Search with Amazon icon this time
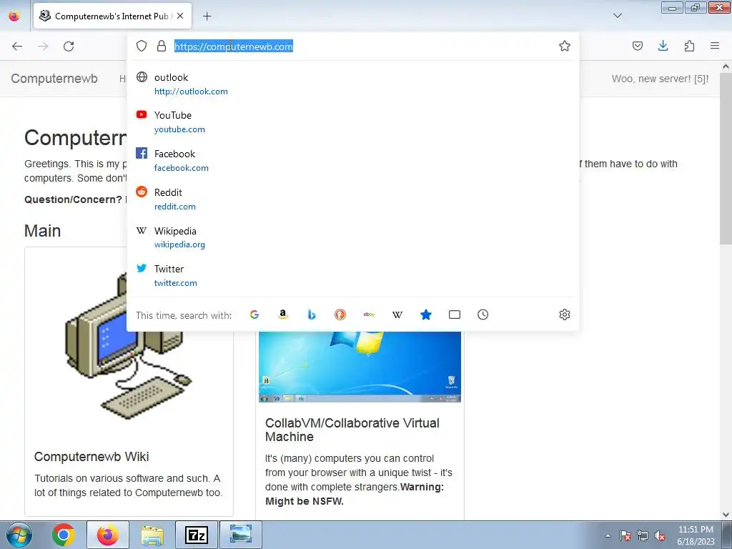This screenshot has width=732, height=549. pyautogui.click(x=283, y=315)
